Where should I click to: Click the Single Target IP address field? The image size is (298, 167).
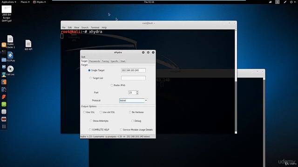pyautogui.click(x=133, y=70)
